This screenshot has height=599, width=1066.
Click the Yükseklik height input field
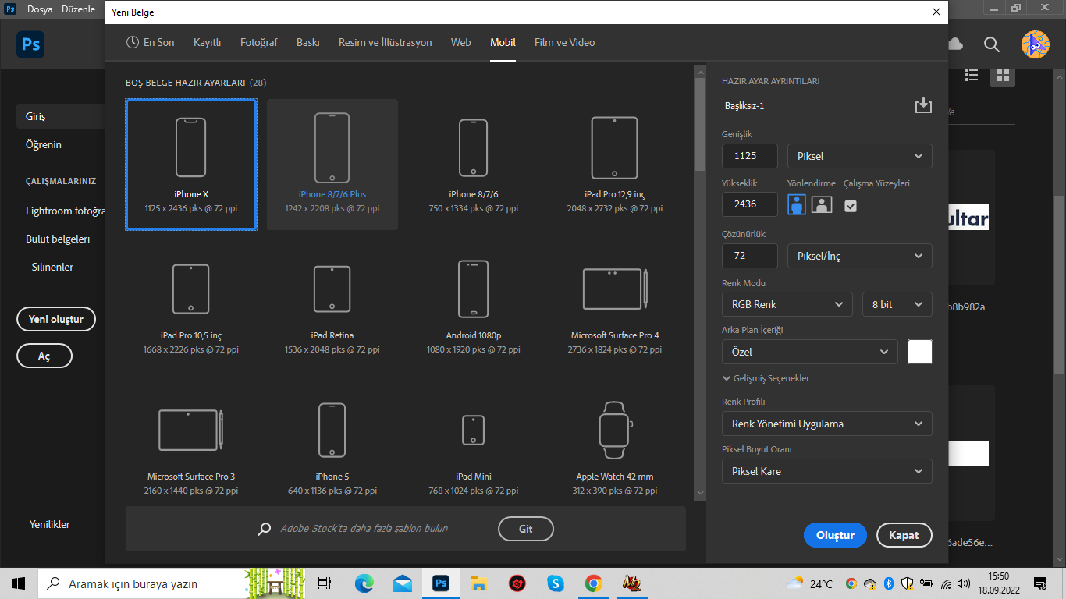tap(750, 204)
